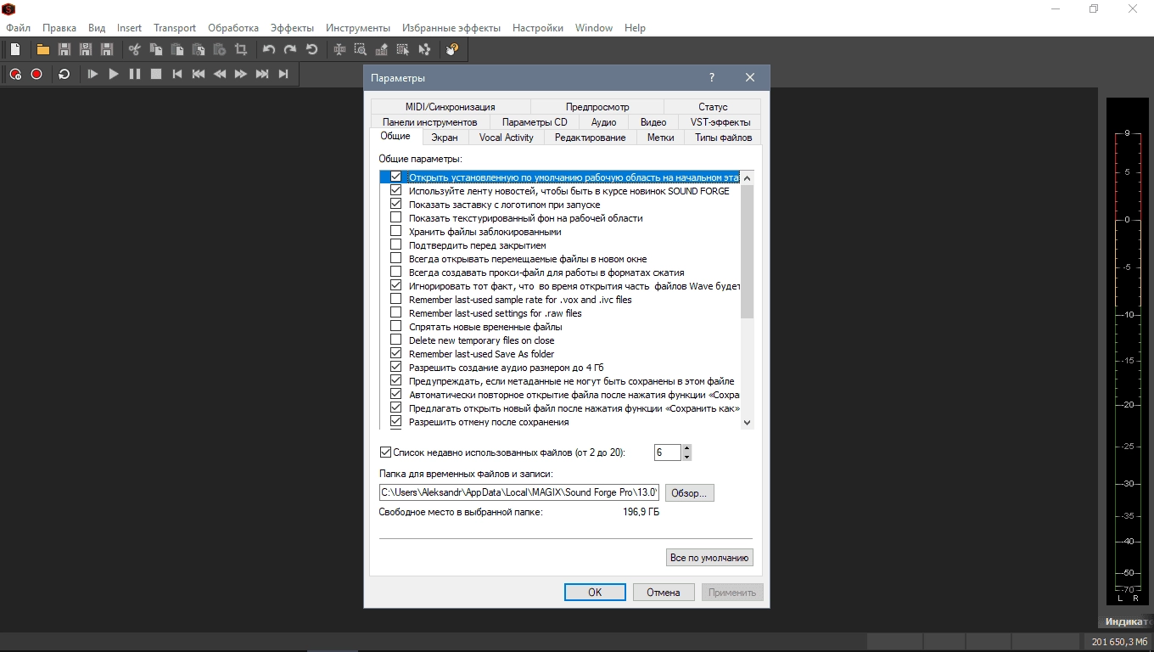Click the Cut scissors icon
Image resolution: width=1154 pixels, height=652 pixels.
pyautogui.click(x=134, y=49)
